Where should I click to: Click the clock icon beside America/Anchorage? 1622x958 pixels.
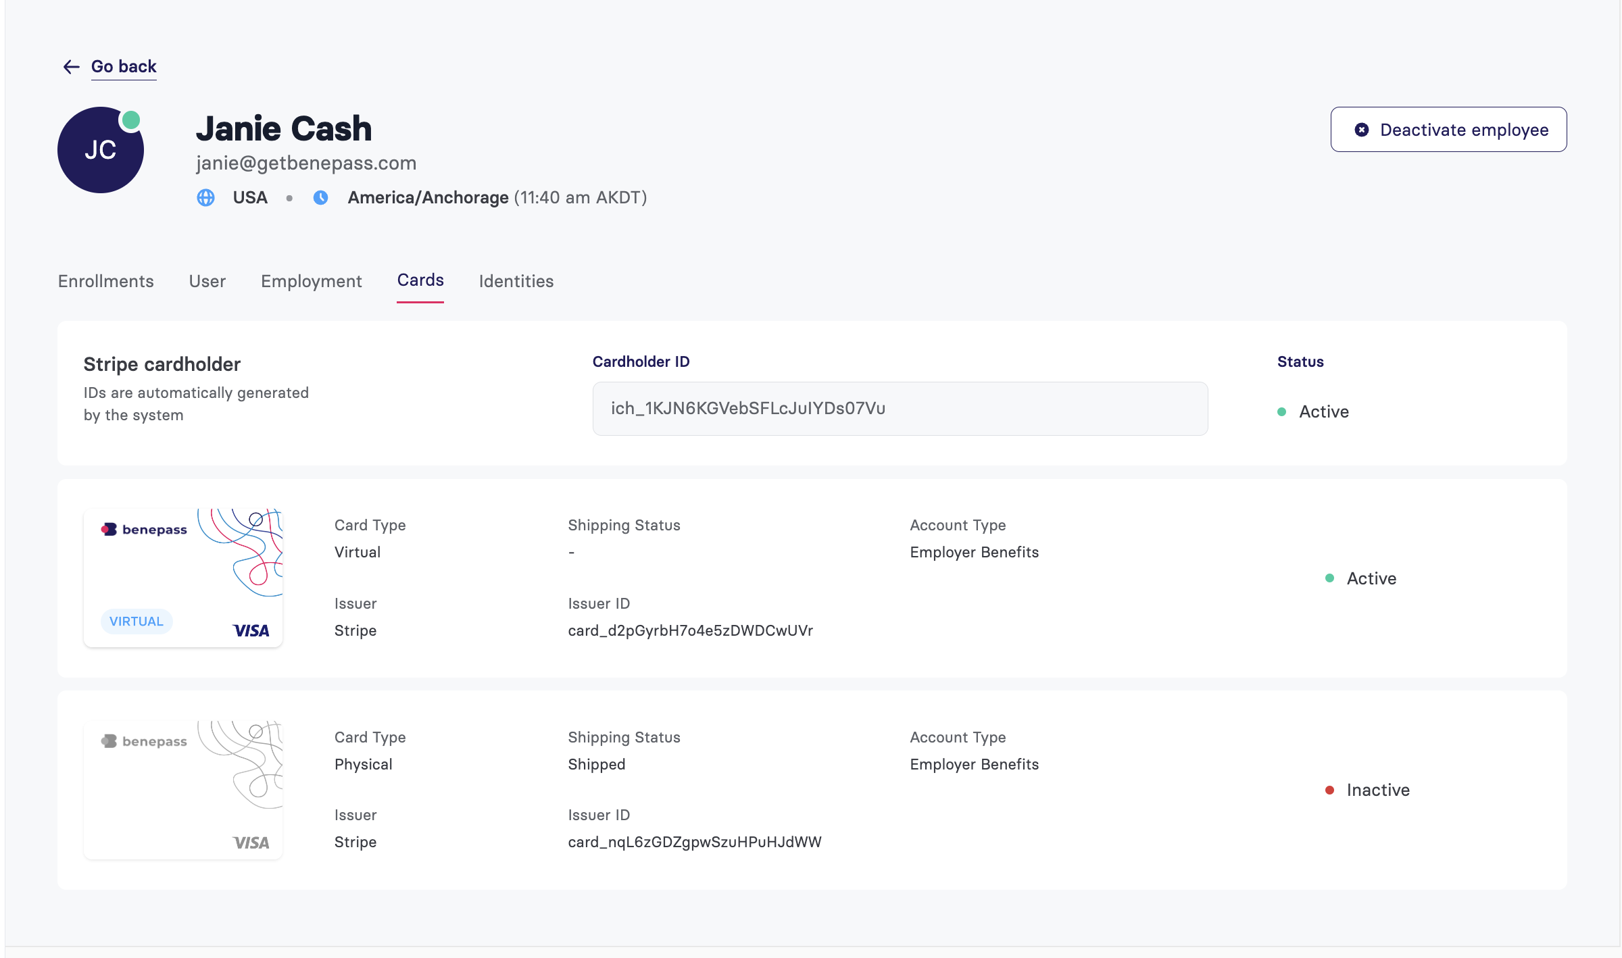(321, 197)
